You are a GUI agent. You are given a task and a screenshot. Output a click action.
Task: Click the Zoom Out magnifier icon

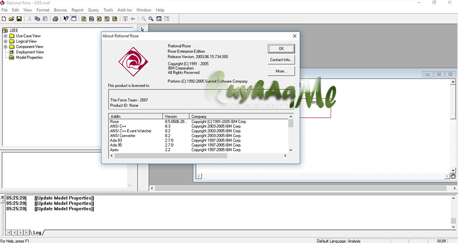click(151, 19)
